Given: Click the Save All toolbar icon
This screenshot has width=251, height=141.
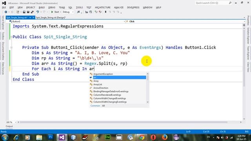Looking at the screenshot, I should tap(32, 12).
